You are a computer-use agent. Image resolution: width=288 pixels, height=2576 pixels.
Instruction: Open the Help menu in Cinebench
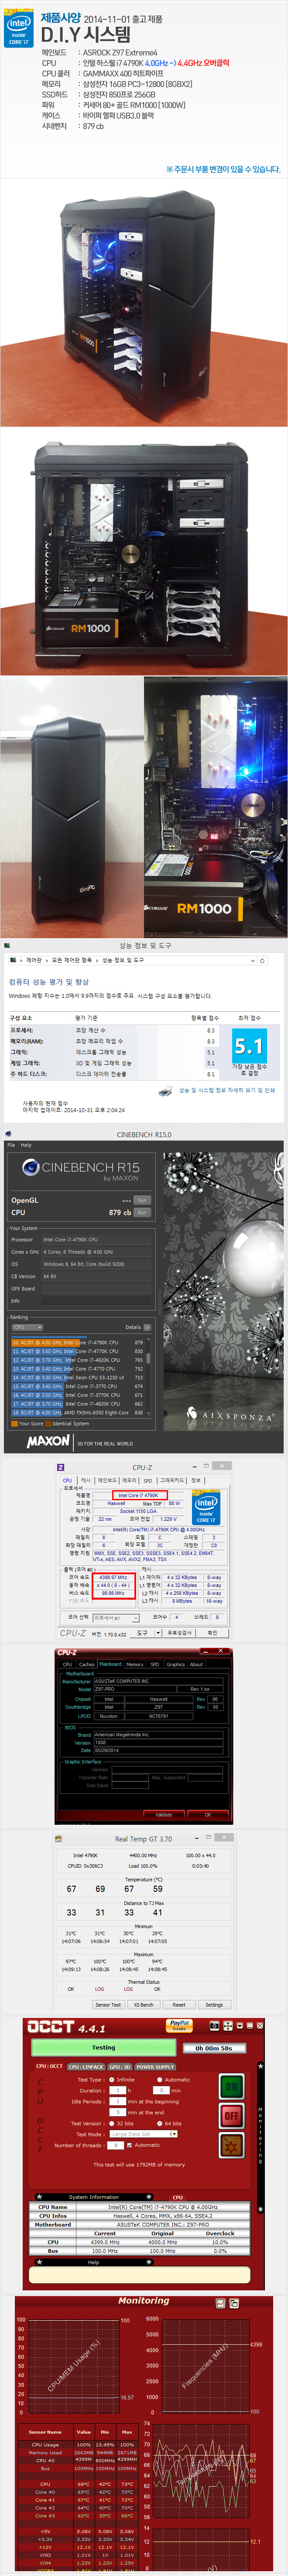[x=26, y=1145]
